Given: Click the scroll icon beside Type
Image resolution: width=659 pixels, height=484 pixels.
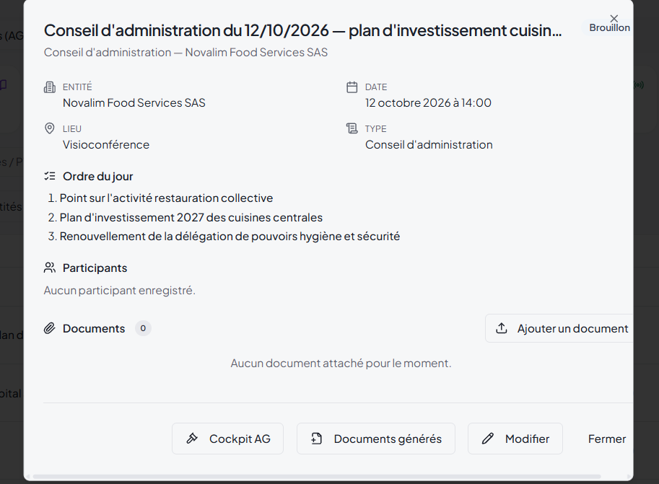Looking at the screenshot, I should [x=352, y=128].
